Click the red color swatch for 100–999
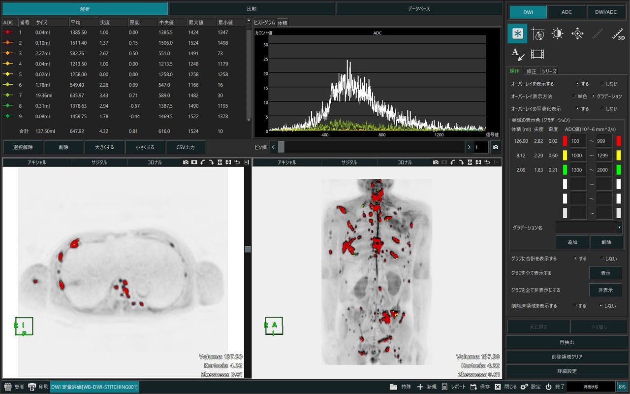This screenshot has width=630, height=394. pyautogui.click(x=565, y=141)
